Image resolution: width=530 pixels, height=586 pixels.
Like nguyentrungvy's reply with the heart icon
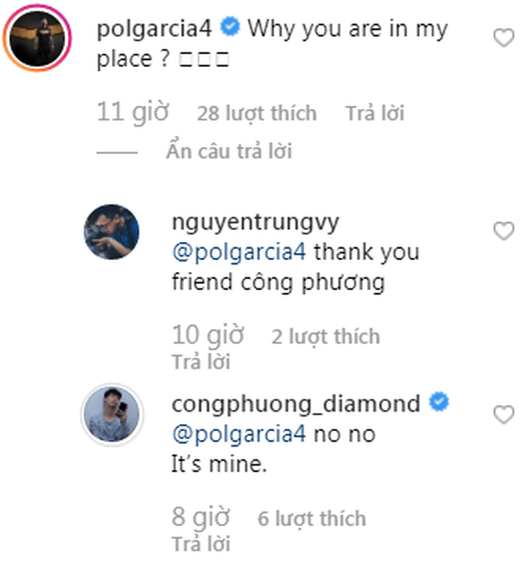tap(504, 231)
